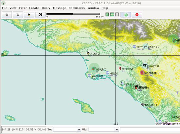
Task: Select the N1KN-2 house station icon
Action: click(88, 53)
